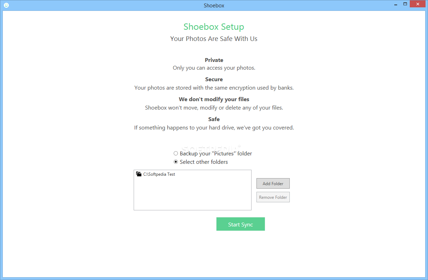428x280 pixels.
Task: Maximize the Shoebox window
Action: click(x=405, y=4)
